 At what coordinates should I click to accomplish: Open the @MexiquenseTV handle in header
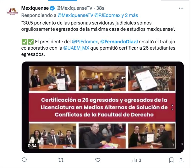tap(74, 8)
